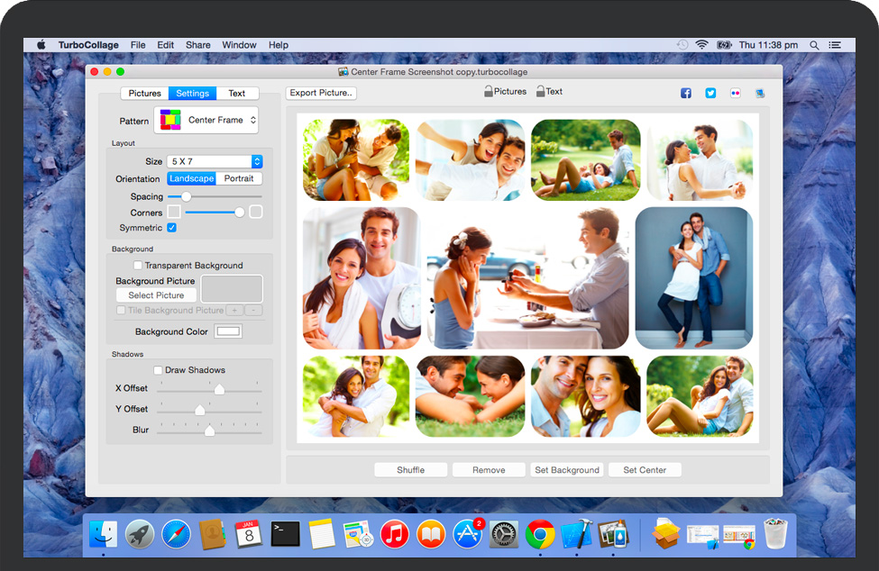Image resolution: width=879 pixels, height=571 pixels.
Task: Click the Shuffle button
Action: (410, 470)
